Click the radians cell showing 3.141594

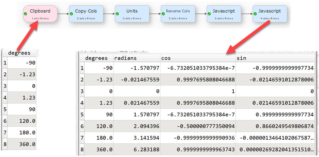click(137, 138)
